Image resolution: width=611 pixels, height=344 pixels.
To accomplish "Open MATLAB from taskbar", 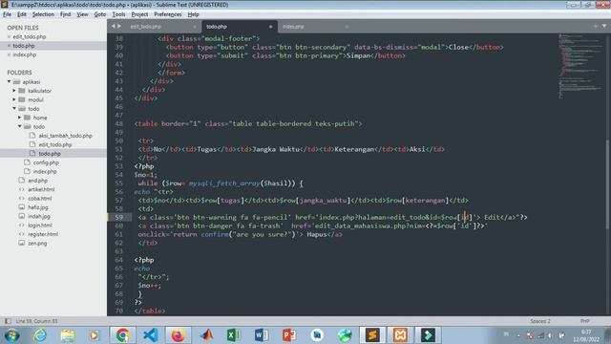I will point(206,335).
